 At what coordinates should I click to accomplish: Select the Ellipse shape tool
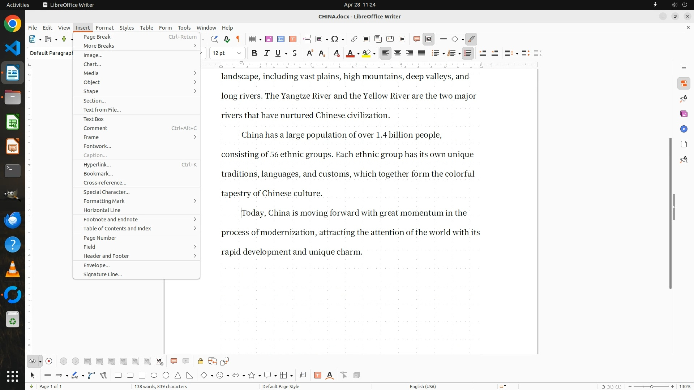pos(154,375)
